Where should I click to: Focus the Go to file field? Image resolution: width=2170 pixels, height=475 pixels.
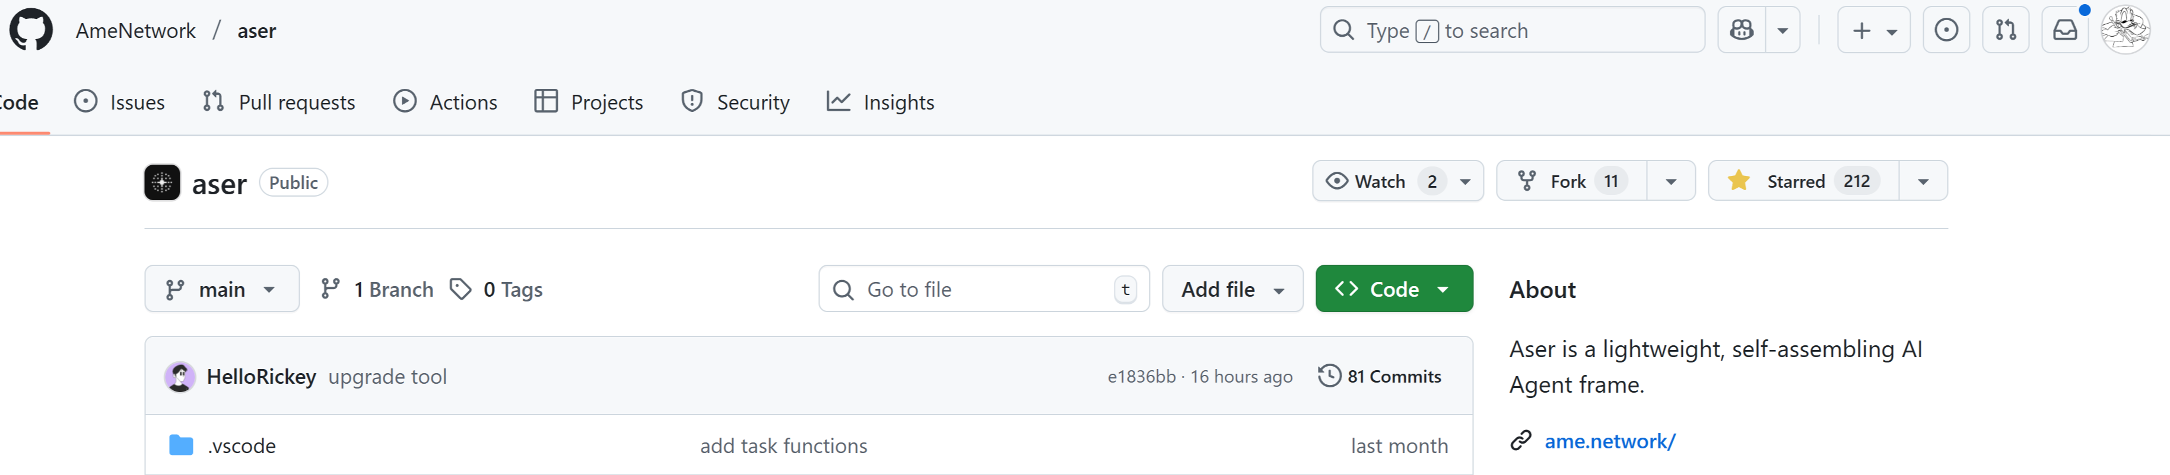[x=984, y=289]
